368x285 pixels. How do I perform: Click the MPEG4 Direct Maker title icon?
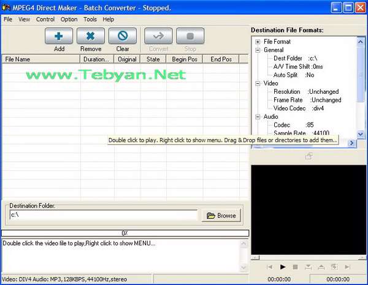point(6,7)
